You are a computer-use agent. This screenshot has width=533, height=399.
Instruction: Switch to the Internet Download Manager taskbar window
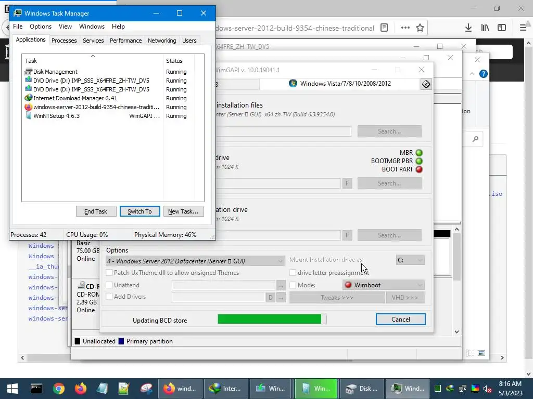[225, 389]
